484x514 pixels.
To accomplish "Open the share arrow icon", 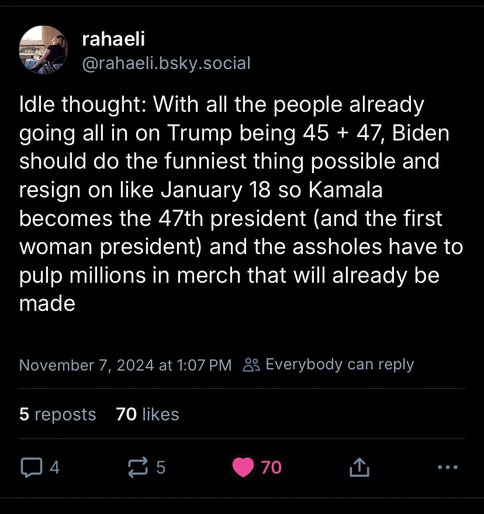I will pyautogui.click(x=359, y=467).
